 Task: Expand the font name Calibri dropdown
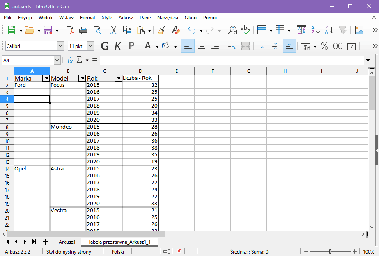pyautogui.click(x=61, y=46)
